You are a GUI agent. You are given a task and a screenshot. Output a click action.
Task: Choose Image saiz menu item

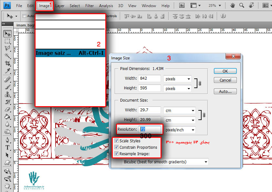pos(70,53)
